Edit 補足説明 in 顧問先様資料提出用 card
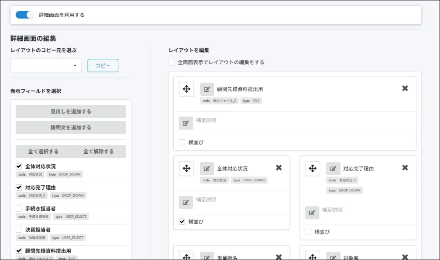The width and height of the screenshot is (440, 260). click(186, 123)
